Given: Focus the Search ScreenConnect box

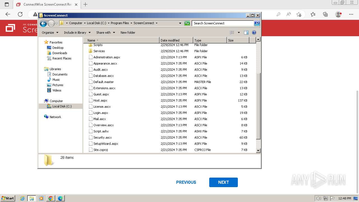Looking at the screenshot, I should pos(223,23).
